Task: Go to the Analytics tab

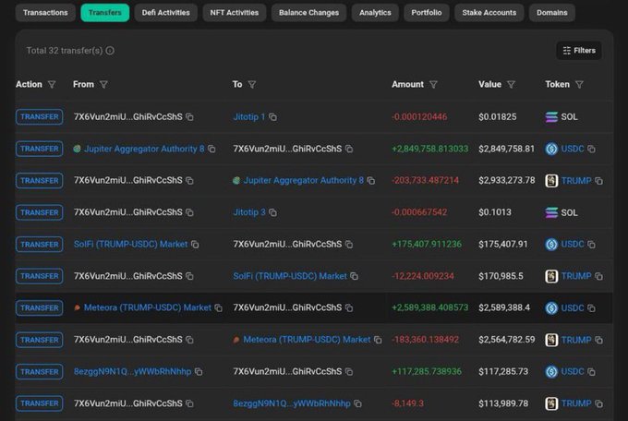Action: tap(375, 12)
